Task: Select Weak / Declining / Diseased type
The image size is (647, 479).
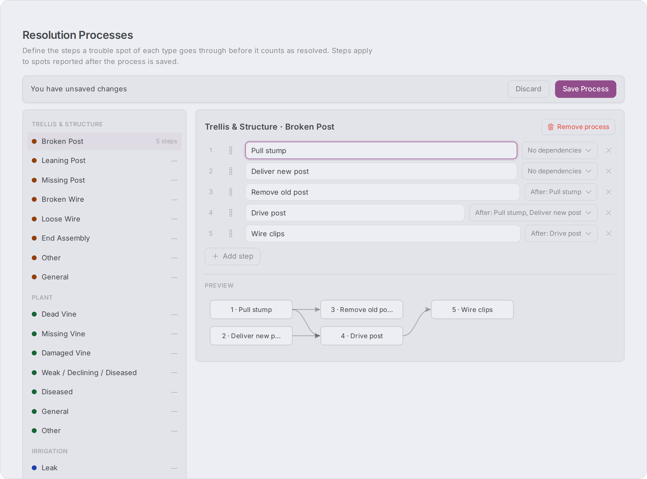Action: [104, 373]
